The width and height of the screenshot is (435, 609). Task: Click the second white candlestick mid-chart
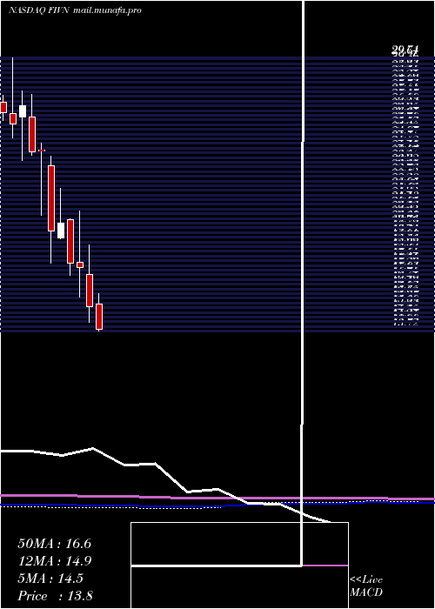point(61,231)
